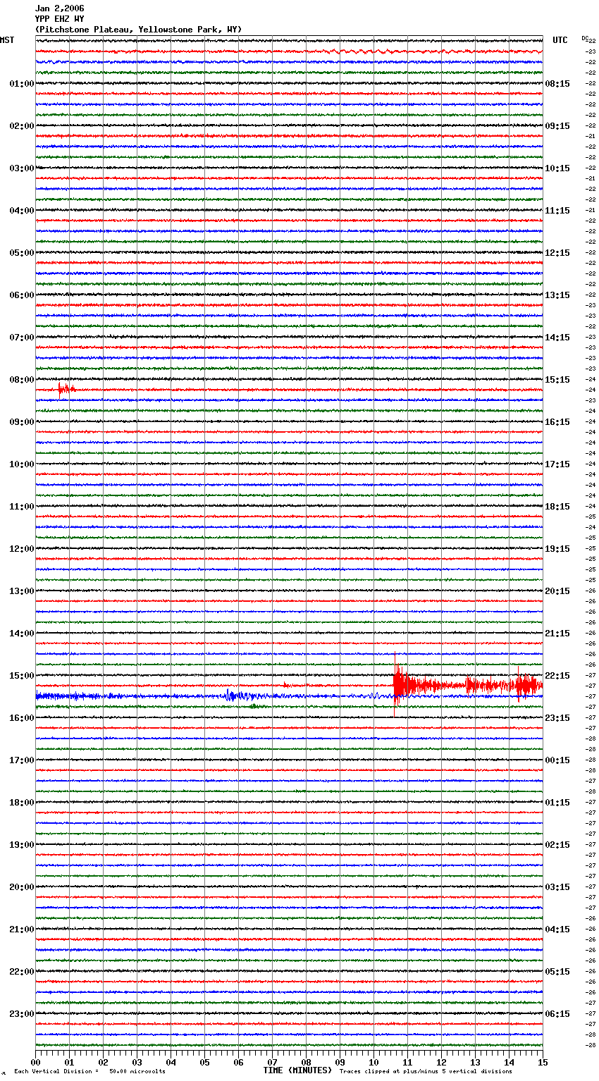Select the 12:00 MST time label
This screenshot has width=599, height=1081.
pyautogui.click(x=22, y=549)
